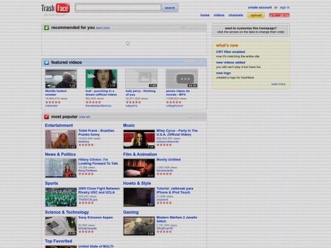331x248 pixels.
Task: Move the most popular panel up
Action: point(191,116)
